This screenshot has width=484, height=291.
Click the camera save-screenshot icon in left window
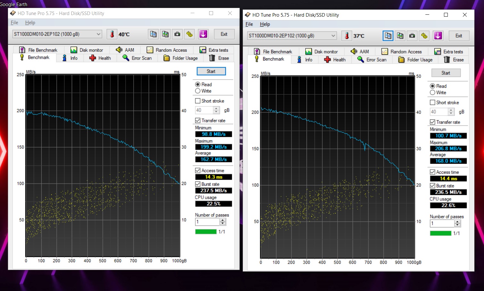coord(177,34)
